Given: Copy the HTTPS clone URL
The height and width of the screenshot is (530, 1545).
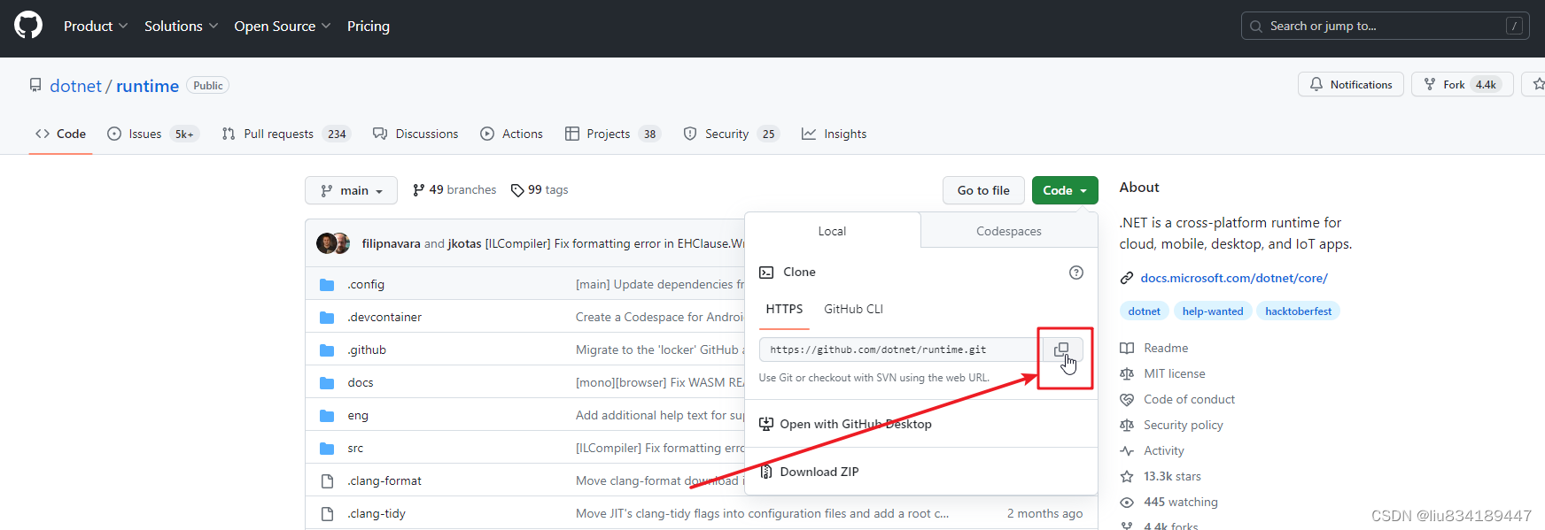Looking at the screenshot, I should coord(1061,349).
